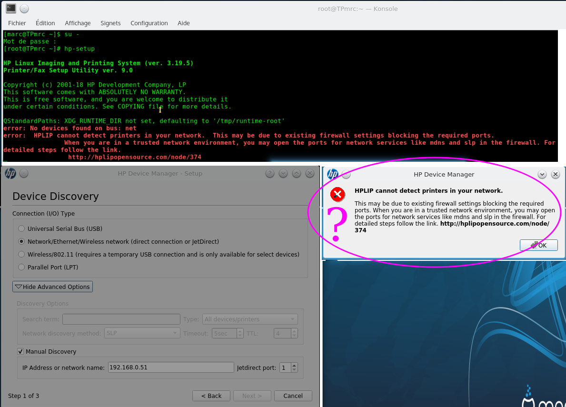Screen dimensions: 566x407
Task: Open the Configuration menu in Konsole
Action: point(149,23)
